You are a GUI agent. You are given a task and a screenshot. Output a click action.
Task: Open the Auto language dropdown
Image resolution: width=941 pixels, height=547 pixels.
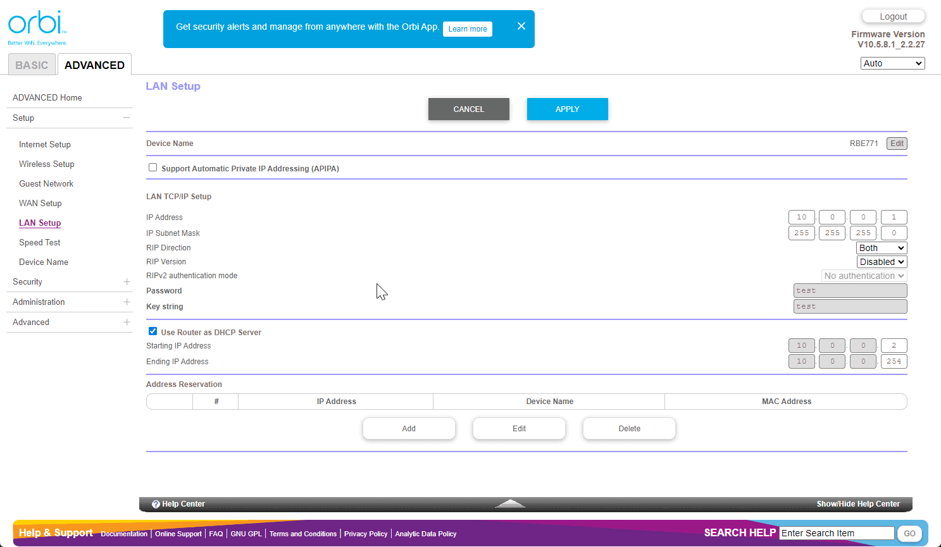(x=892, y=63)
